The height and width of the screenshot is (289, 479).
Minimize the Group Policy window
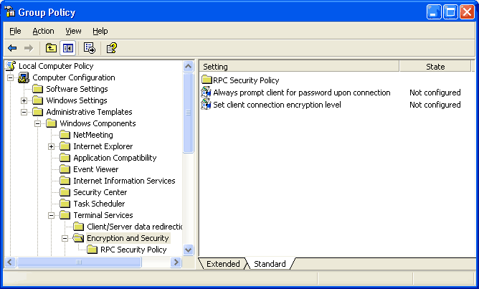[x=434, y=12]
